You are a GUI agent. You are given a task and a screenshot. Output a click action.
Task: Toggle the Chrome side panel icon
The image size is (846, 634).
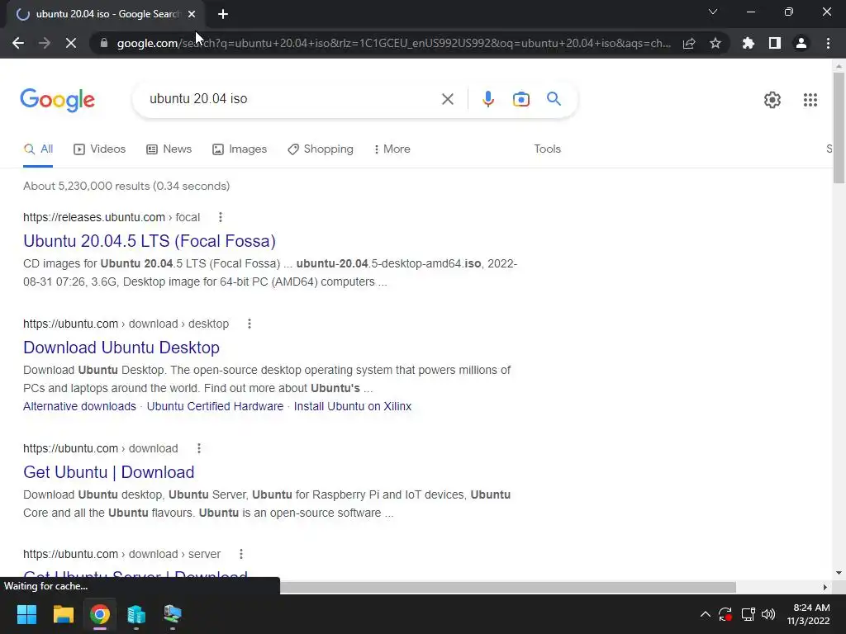tap(775, 43)
